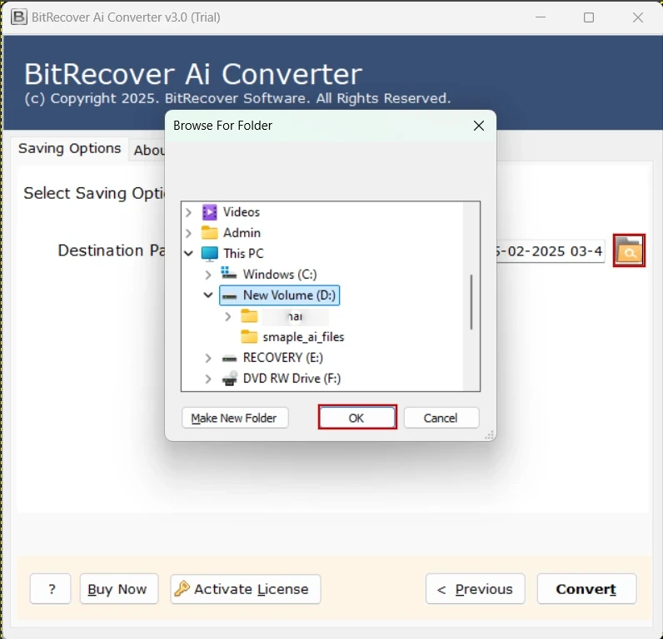Open Activate License
This screenshot has width=663, height=639.
click(x=246, y=589)
